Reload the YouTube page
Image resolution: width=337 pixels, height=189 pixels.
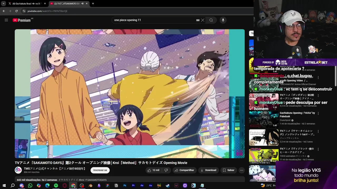16,11
